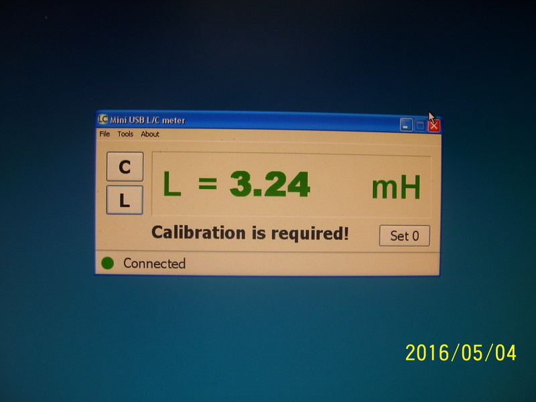Click the 'Mini USB L/C meter' window title
The image size is (536, 402).
147,120
